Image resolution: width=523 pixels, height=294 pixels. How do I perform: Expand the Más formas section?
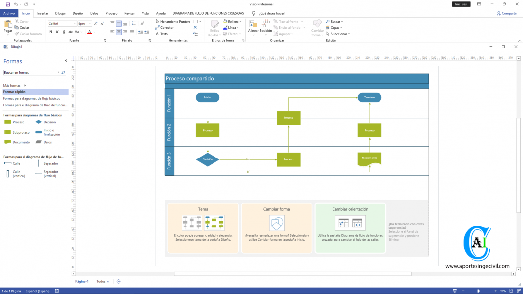pos(13,85)
